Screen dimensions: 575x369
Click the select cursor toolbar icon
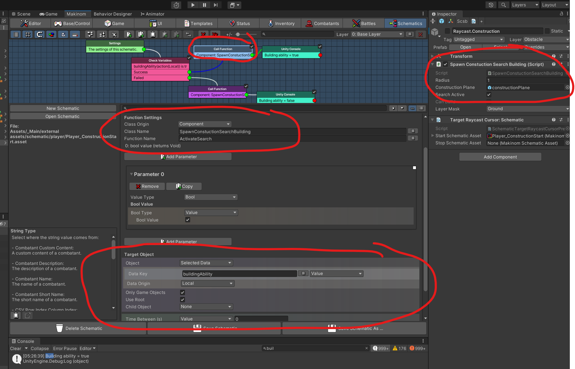[114, 35]
